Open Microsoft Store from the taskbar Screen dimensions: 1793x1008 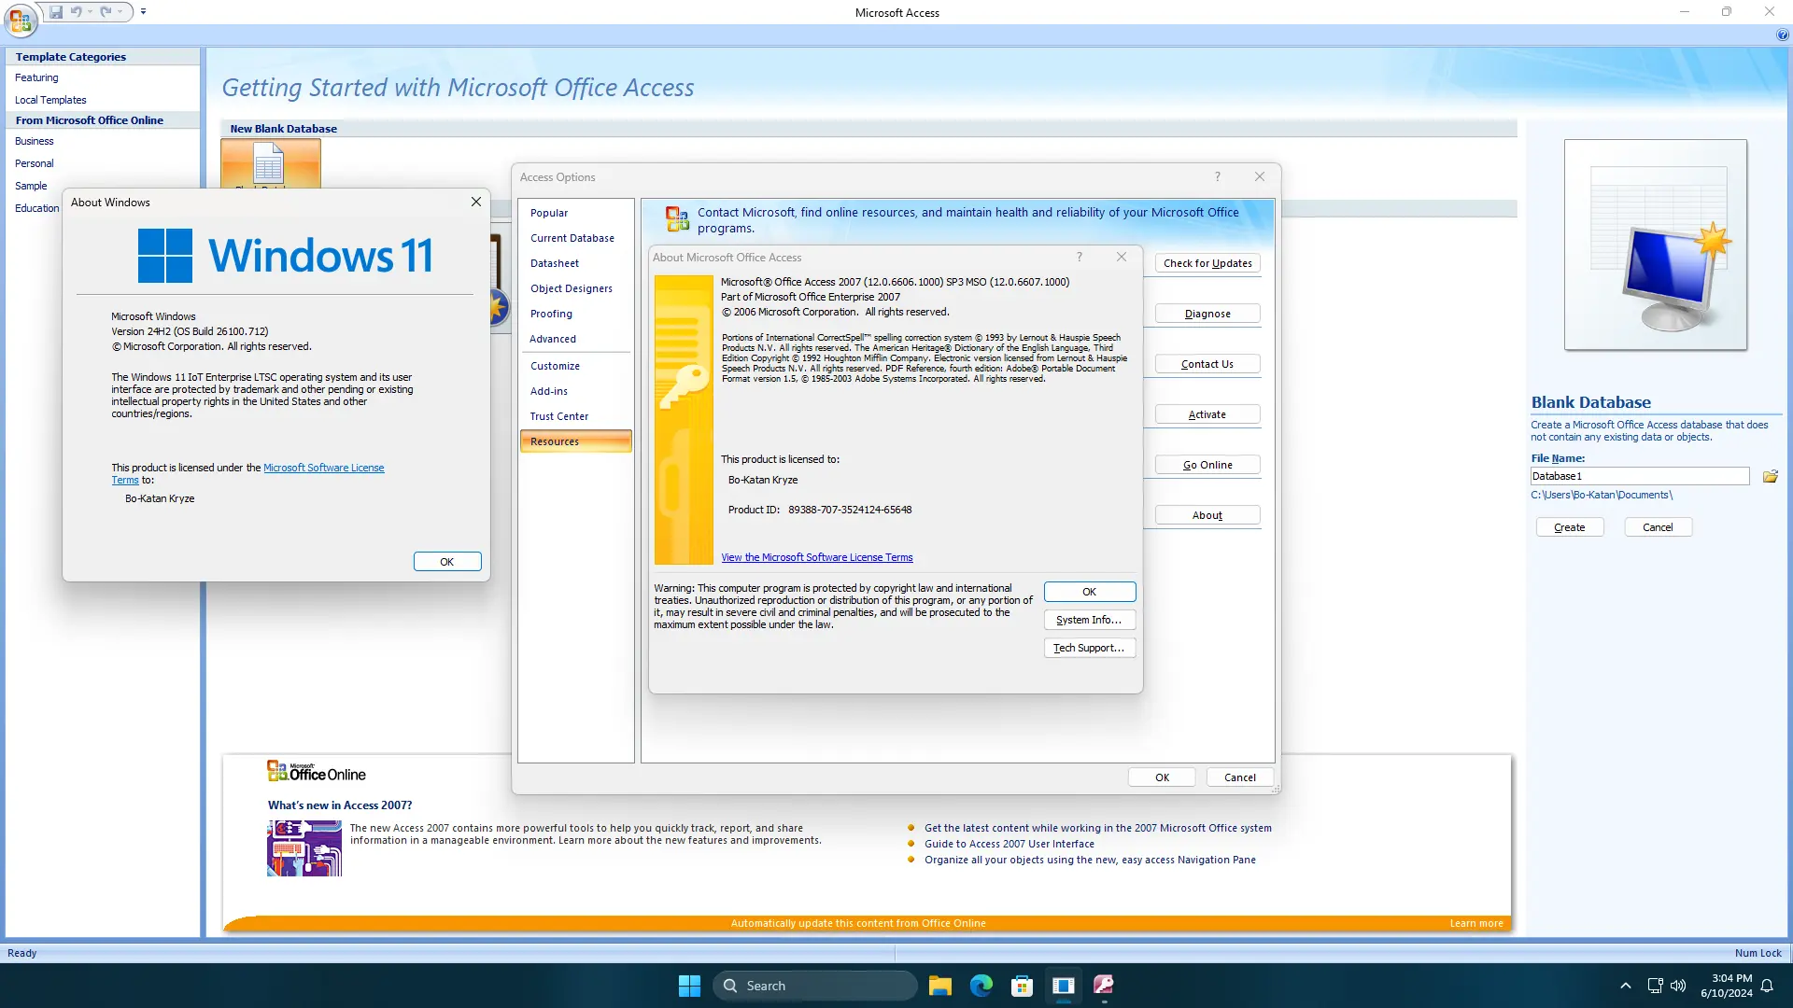pos(1022,986)
